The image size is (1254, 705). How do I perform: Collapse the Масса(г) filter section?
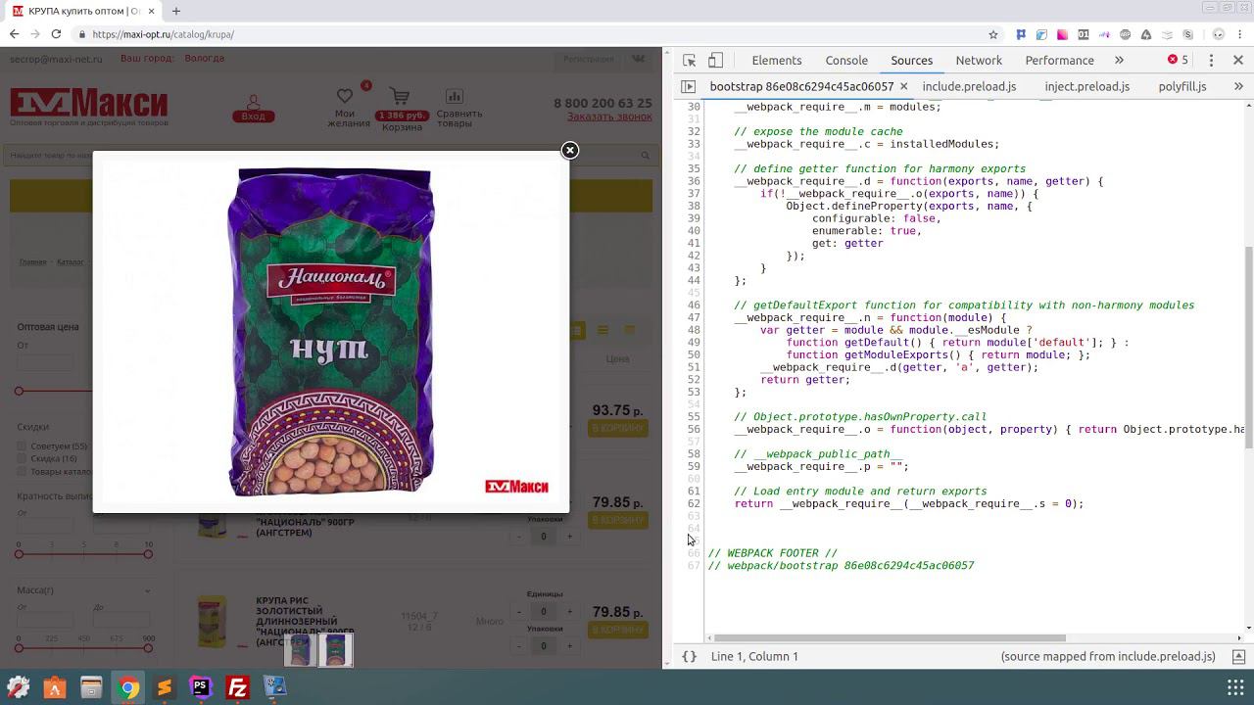(148, 590)
